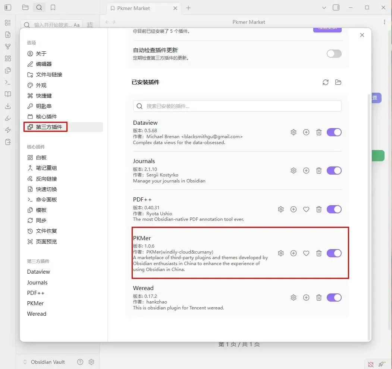This screenshot has height=369, width=392.
Task: Toggle the left sidebar icon
Action: [8, 7]
